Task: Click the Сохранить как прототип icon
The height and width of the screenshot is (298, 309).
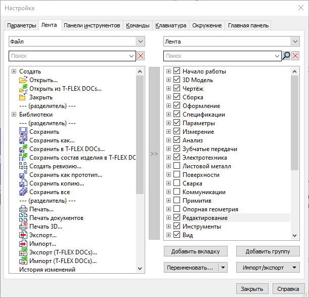Action: pyautogui.click(x=23, y=174)
